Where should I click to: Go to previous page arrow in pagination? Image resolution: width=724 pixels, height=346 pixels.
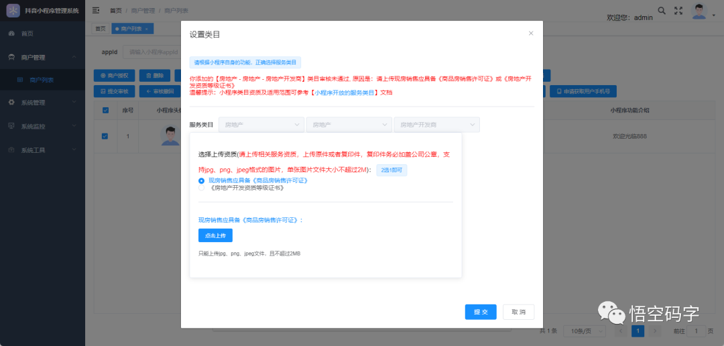[x=621, y=331]
